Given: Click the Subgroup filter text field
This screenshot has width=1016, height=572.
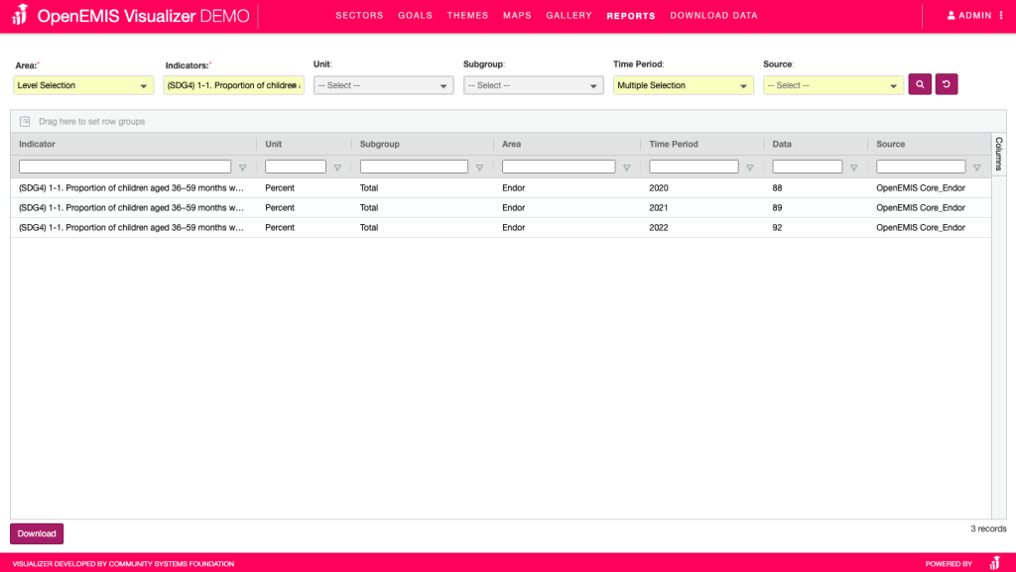Looking at the screenshot, I should pos(414,168).
